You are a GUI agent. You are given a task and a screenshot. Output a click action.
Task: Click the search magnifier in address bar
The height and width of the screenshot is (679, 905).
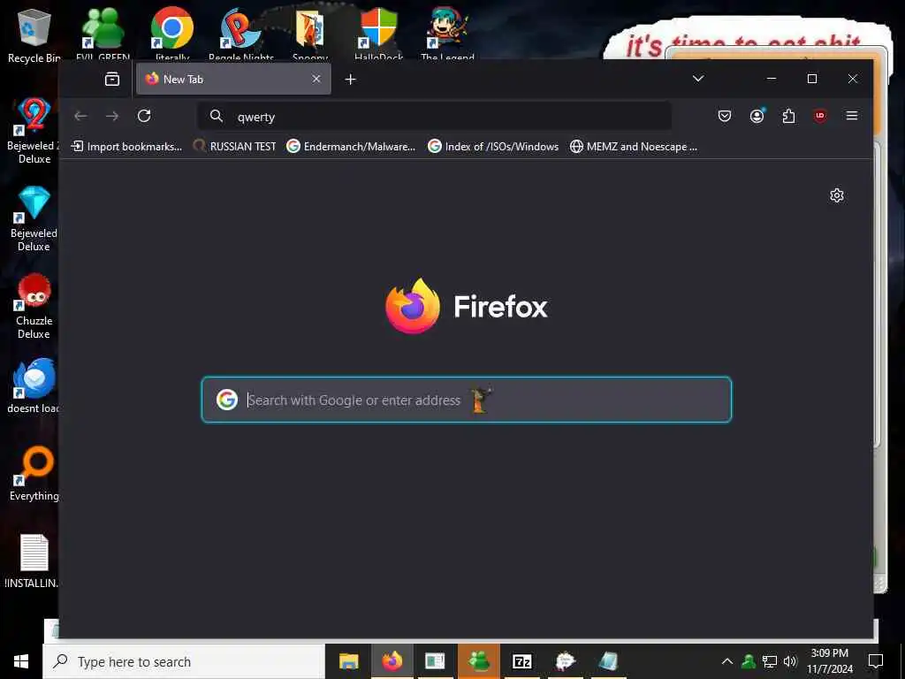pos(217,116)
